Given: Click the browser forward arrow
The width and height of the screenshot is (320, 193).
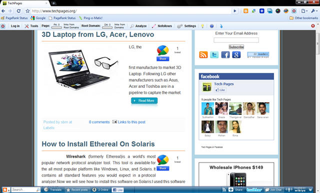Looking at the screenshot, I should pos(10,11).
